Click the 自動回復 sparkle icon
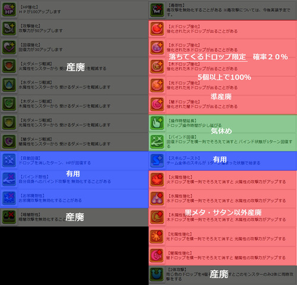297x285 pixels. [x=9, y=160]
